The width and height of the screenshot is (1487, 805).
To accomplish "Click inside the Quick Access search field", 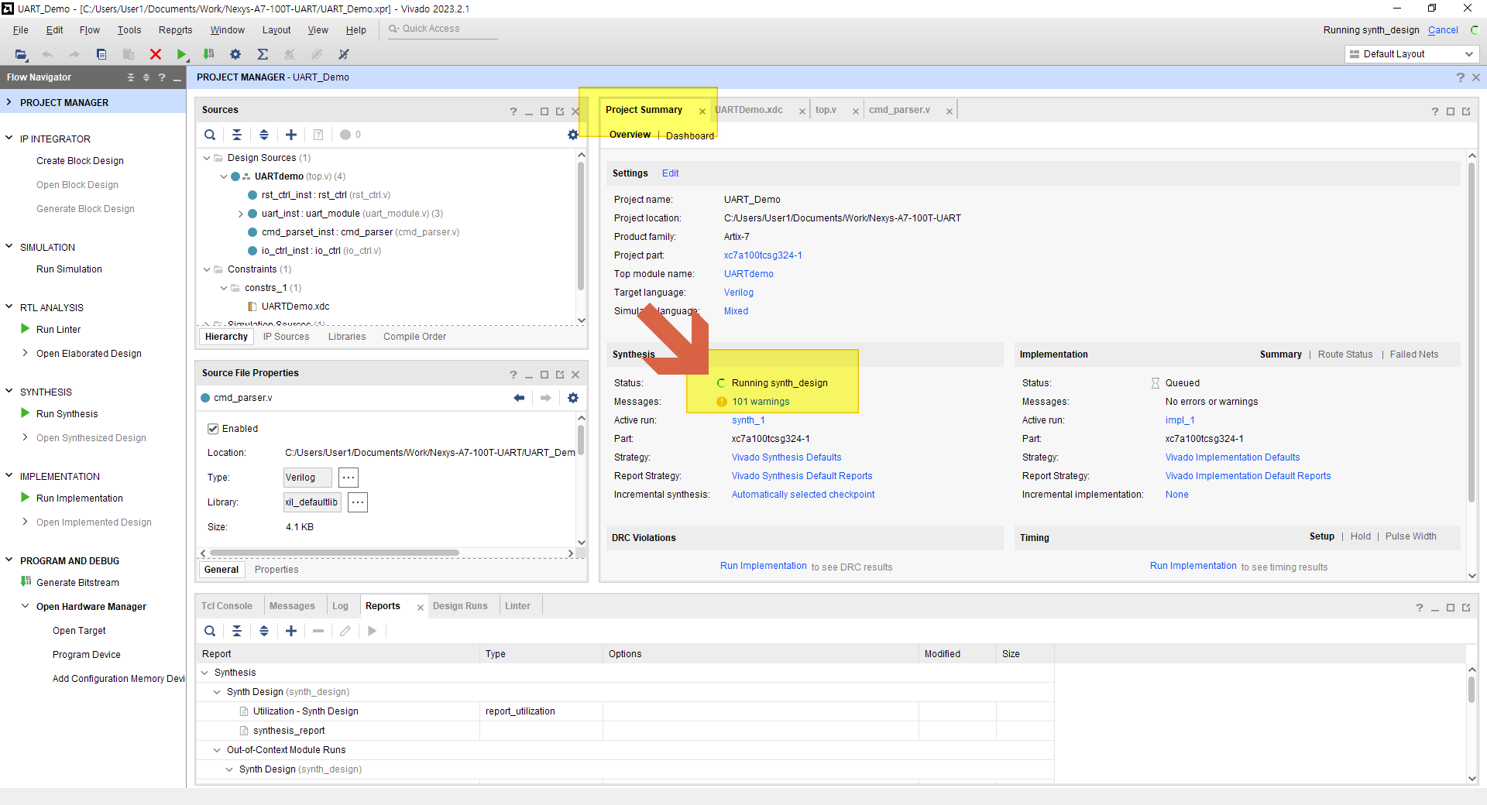I will (x=441, y=29).
